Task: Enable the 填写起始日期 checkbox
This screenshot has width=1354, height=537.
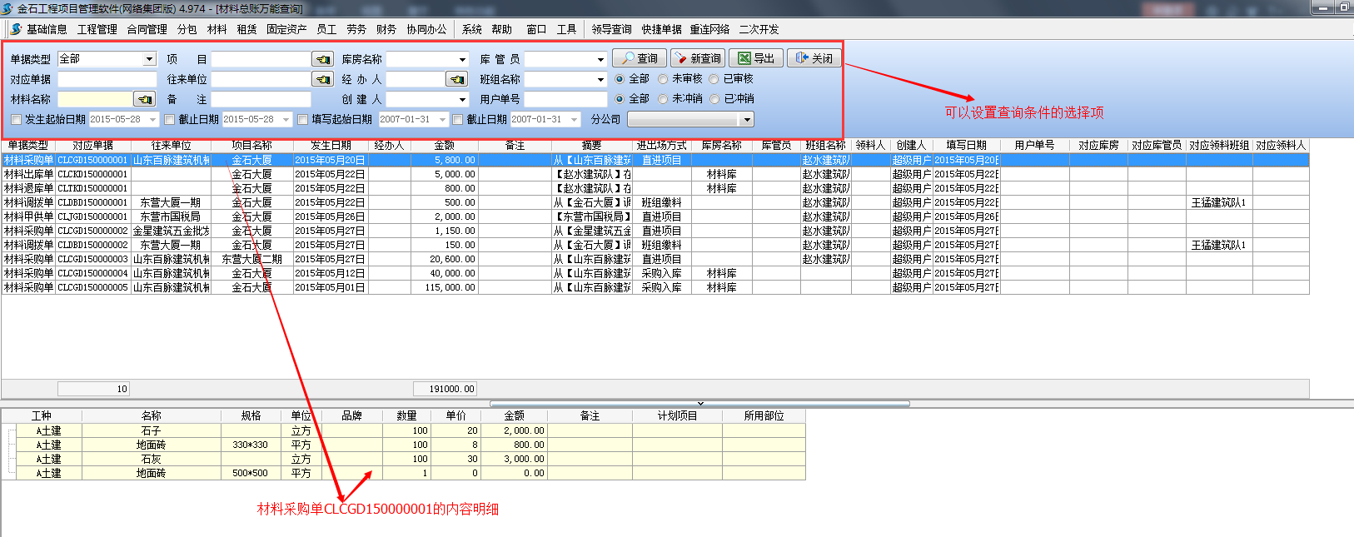Action: [303, 120]
